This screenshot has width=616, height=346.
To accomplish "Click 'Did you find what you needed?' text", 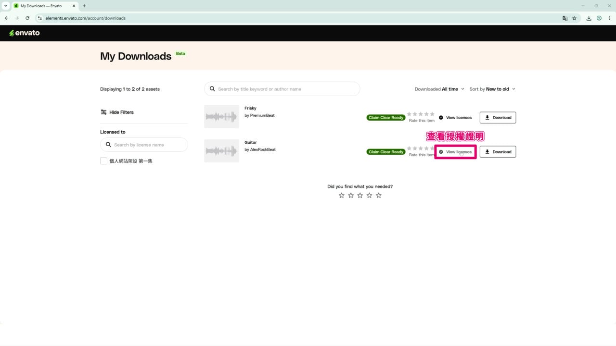I will point(360,186).
